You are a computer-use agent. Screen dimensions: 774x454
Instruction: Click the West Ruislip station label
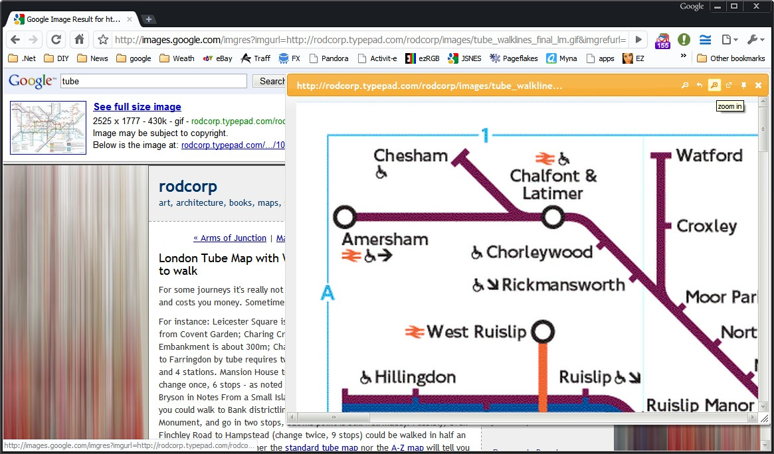[x=476, y=332]
